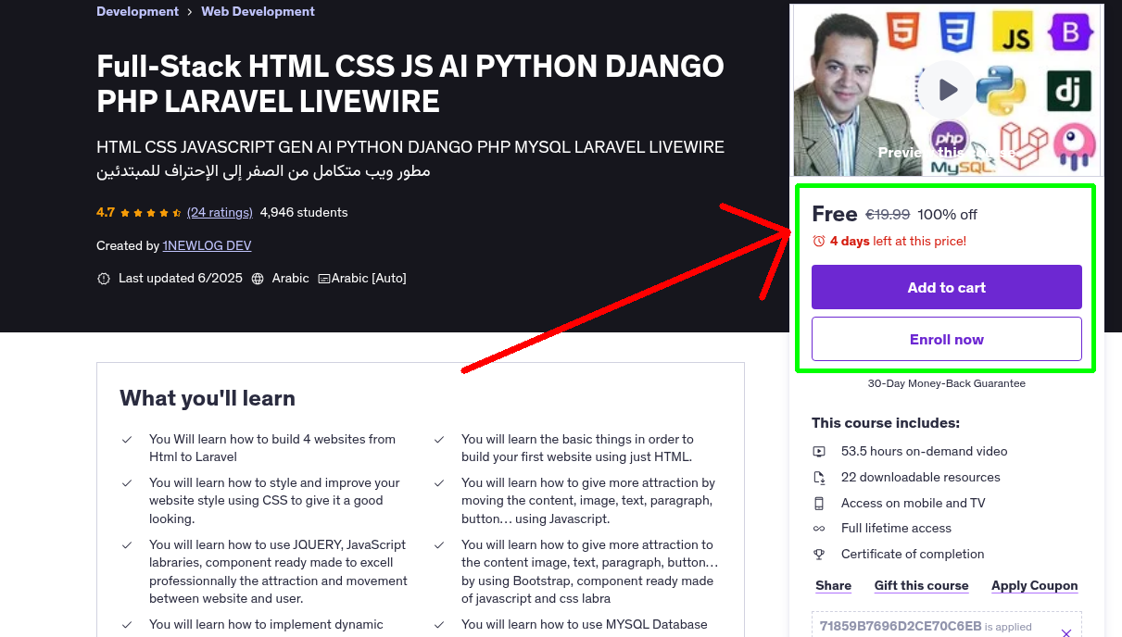Click the Free price label
Screen dimensions: 1122x637
pyautogui.click(x=835, y=214)
